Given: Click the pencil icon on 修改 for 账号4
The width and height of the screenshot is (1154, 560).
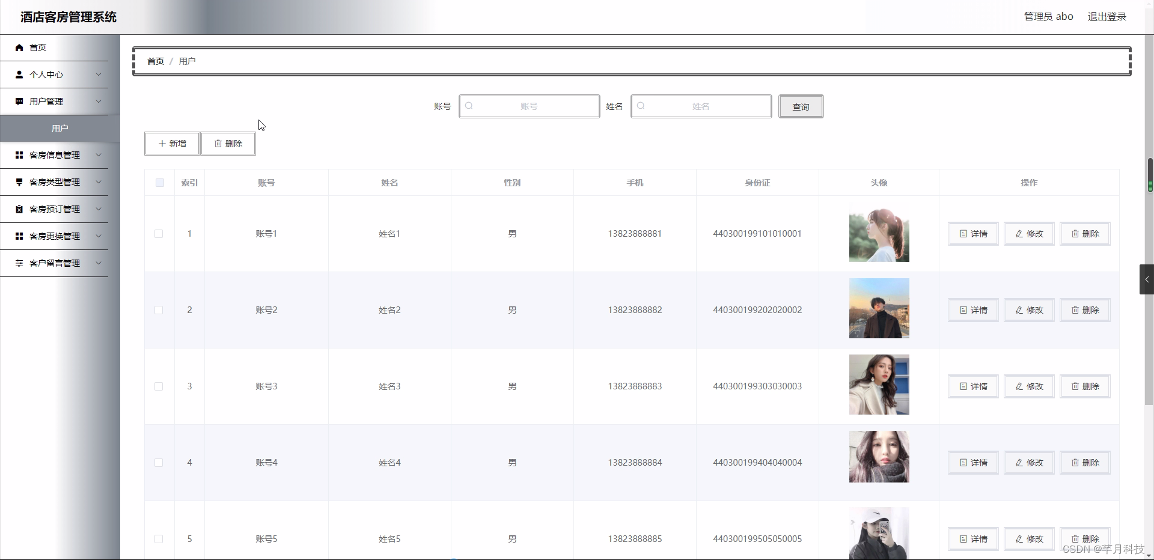Looking at the screenshot, I should tap(1019, 463).
